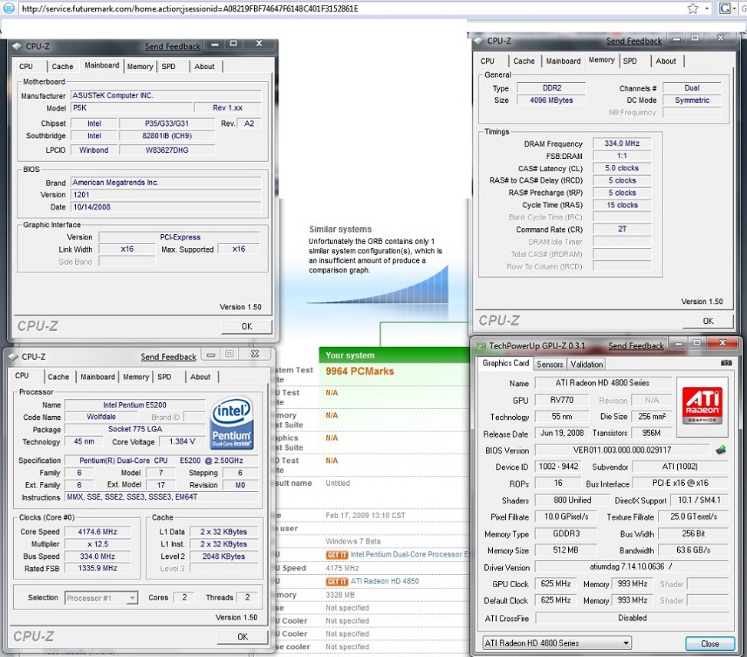The width and height of the screenshot is (747, 657).
Task: Click the BIOS date value 10/14/2008
Action: (166, 206)
